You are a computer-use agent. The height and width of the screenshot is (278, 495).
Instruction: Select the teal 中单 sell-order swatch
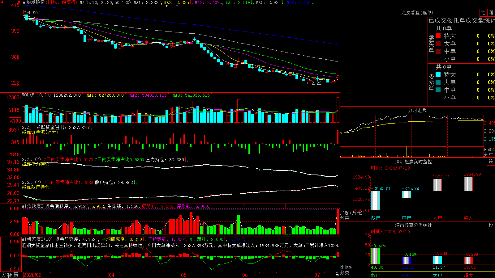438,90
